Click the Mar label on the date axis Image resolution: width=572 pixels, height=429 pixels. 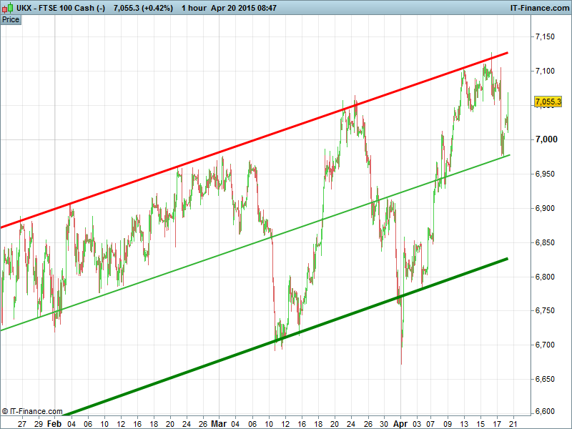pyautogui.click(x=219, y=423)
